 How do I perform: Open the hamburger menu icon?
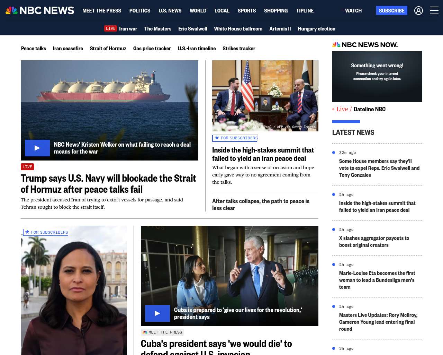click(434, 10)
